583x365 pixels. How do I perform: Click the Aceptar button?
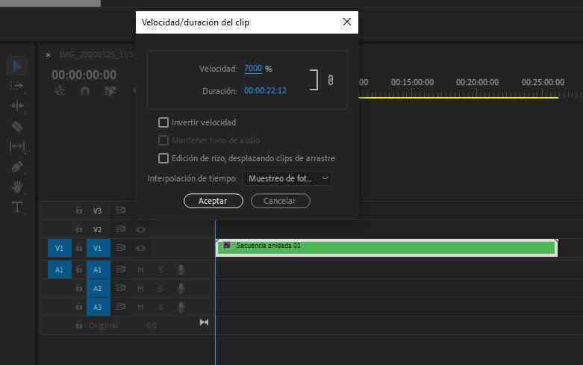213,201
